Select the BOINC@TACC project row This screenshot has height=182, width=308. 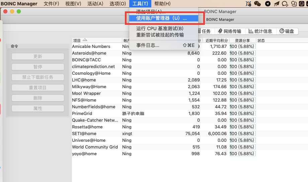pyautogui.click(x=190, y=60)
